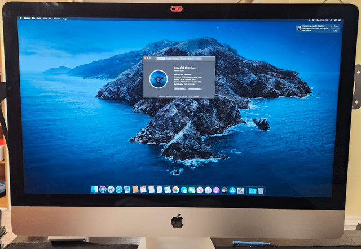Image resolution: width=361 pixels, height=249 pixels.
Task: Launch Siri from the Dock
Action: pyautogui.click(x=103, y=190)
